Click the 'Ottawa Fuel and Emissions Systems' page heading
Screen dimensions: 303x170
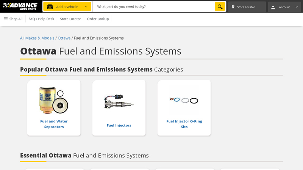pyautogui.click(x=101, y=51)
